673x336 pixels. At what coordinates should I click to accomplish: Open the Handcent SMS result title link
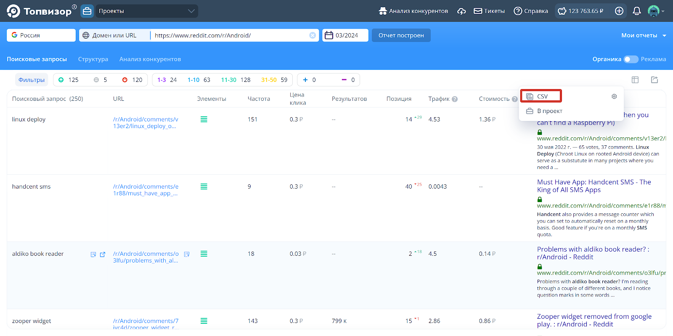(594, 186)
